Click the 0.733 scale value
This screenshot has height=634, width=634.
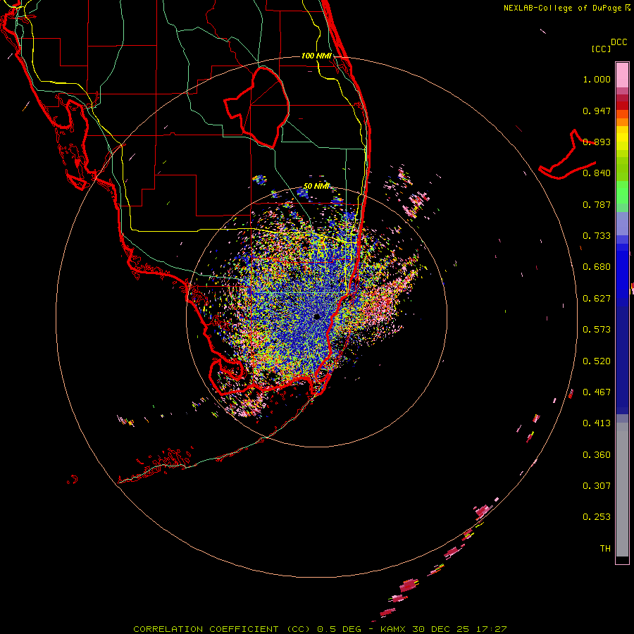(x=597, y=236)
